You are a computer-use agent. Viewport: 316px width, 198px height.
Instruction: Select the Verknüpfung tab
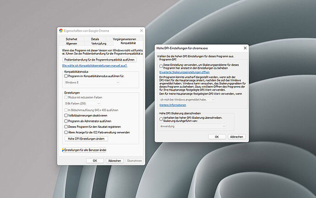[x=99, y=44]
